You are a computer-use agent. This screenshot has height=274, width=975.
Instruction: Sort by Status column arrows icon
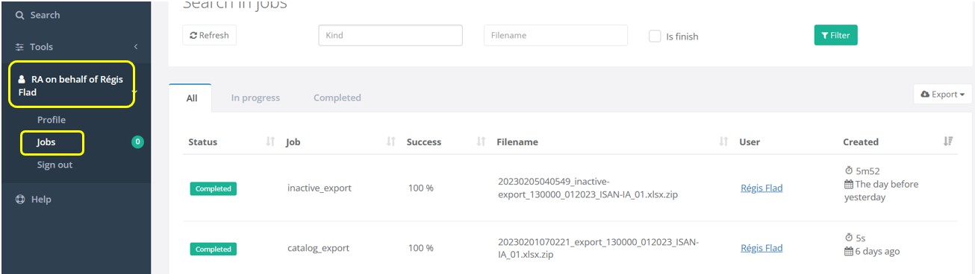click(270, 141)
